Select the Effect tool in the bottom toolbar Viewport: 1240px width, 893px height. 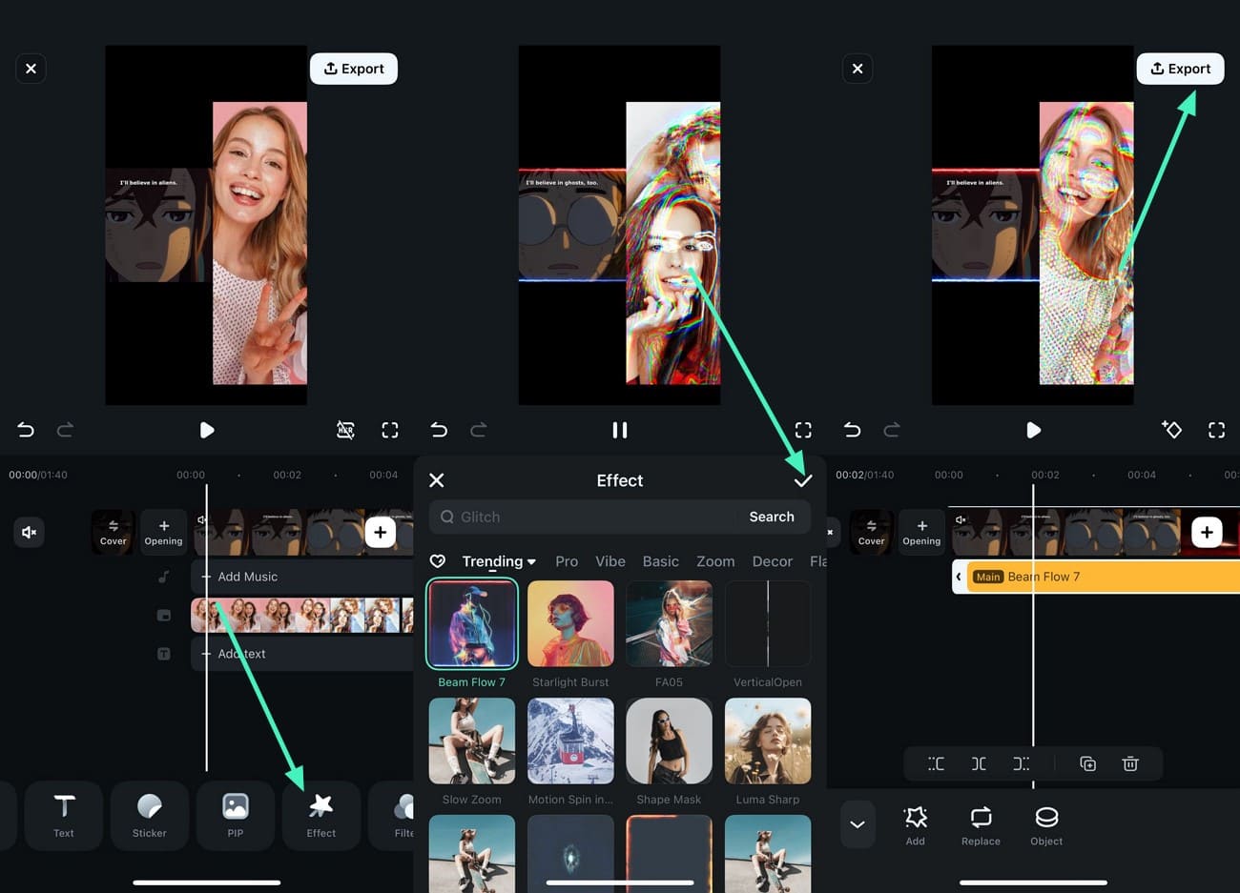(320, 815)
